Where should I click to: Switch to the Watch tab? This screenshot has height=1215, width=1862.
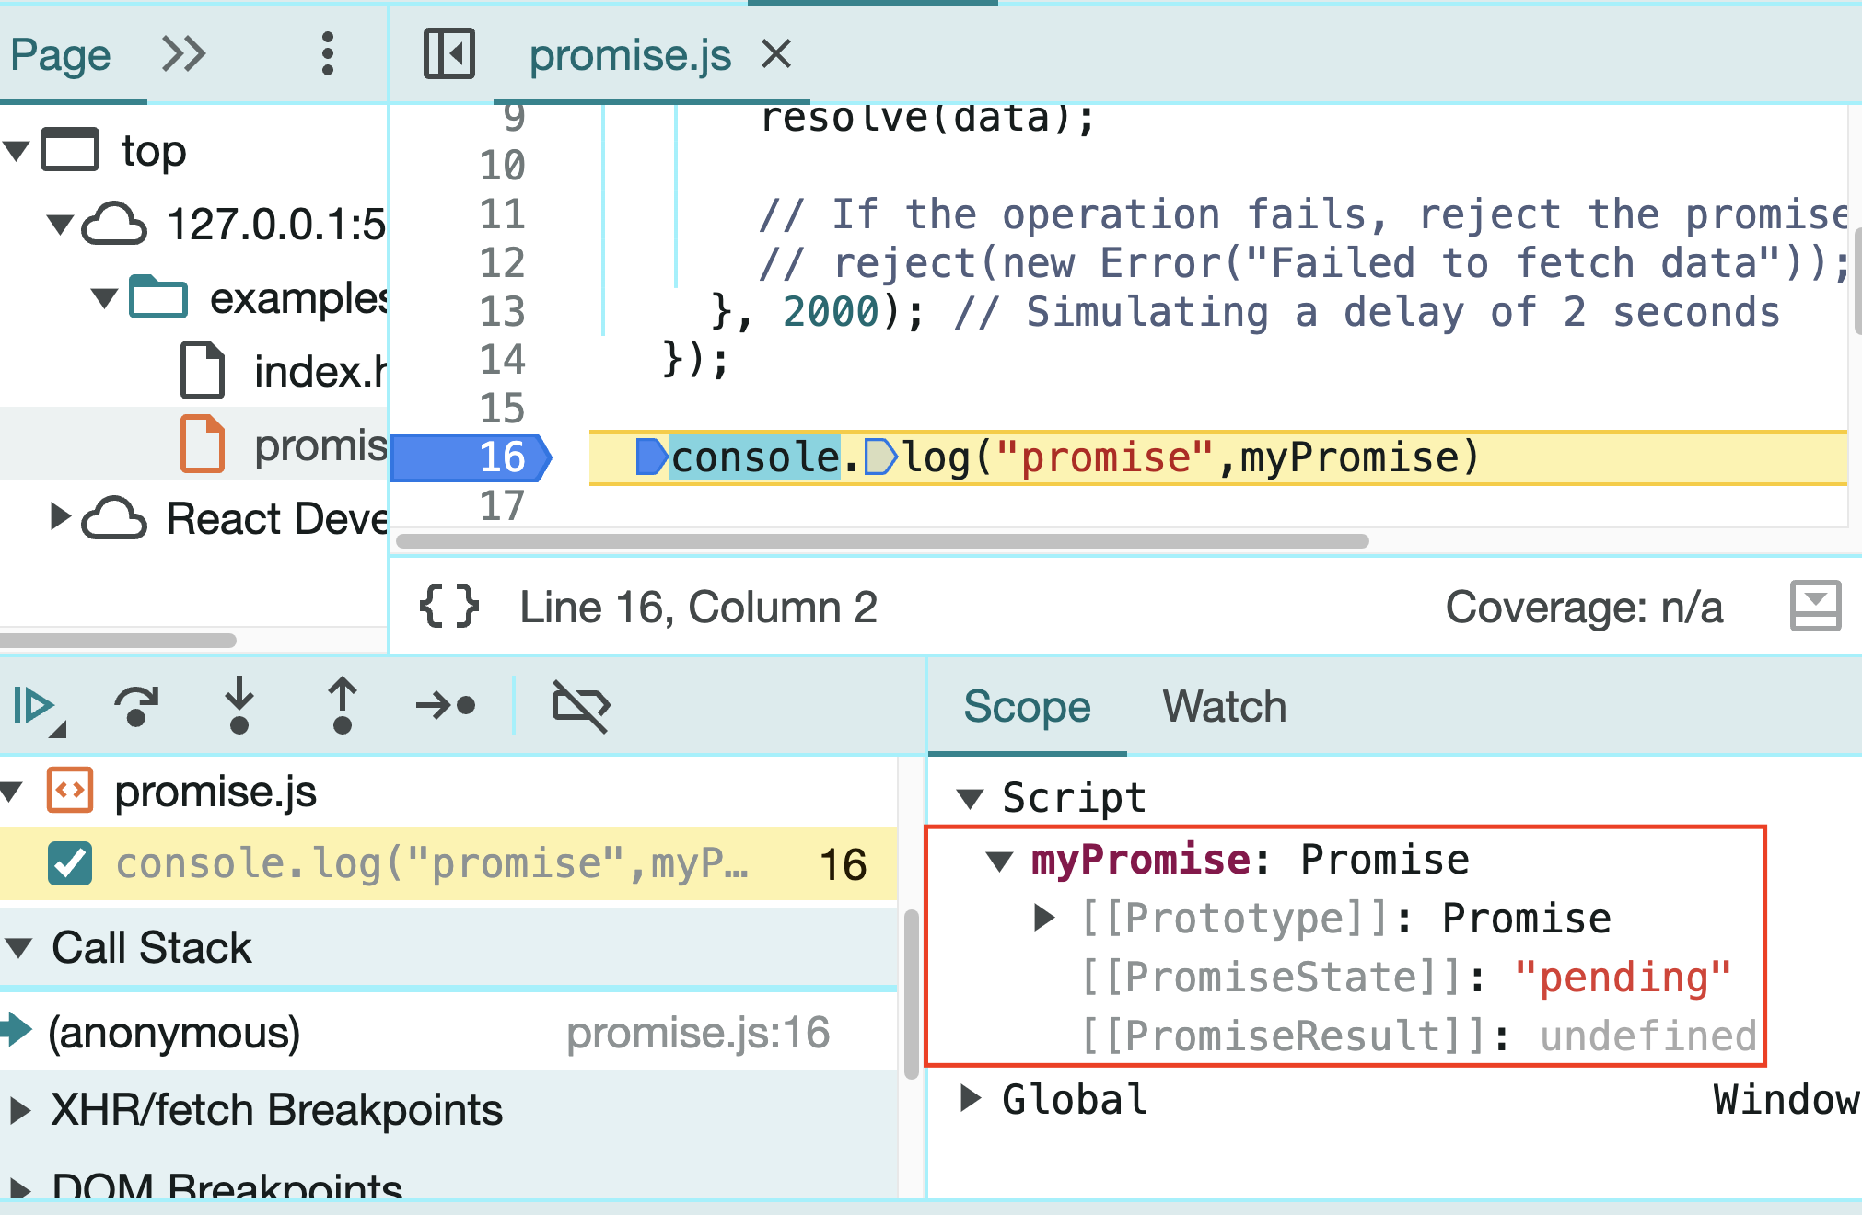coord(1223,707)
